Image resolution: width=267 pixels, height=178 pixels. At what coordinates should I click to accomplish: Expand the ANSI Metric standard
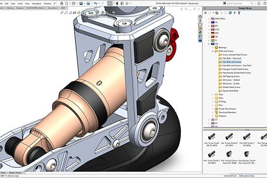pyautogui.click(x=209, y=19)
